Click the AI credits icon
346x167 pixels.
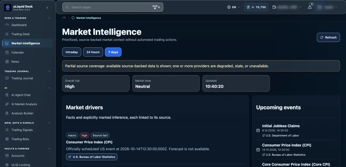point(248,7)
